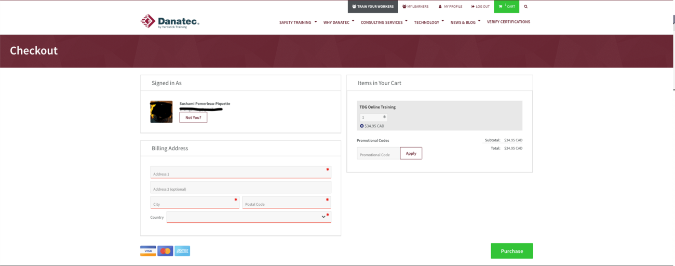Log out of the account
The image size is (675, 266).
coord(480,7)
